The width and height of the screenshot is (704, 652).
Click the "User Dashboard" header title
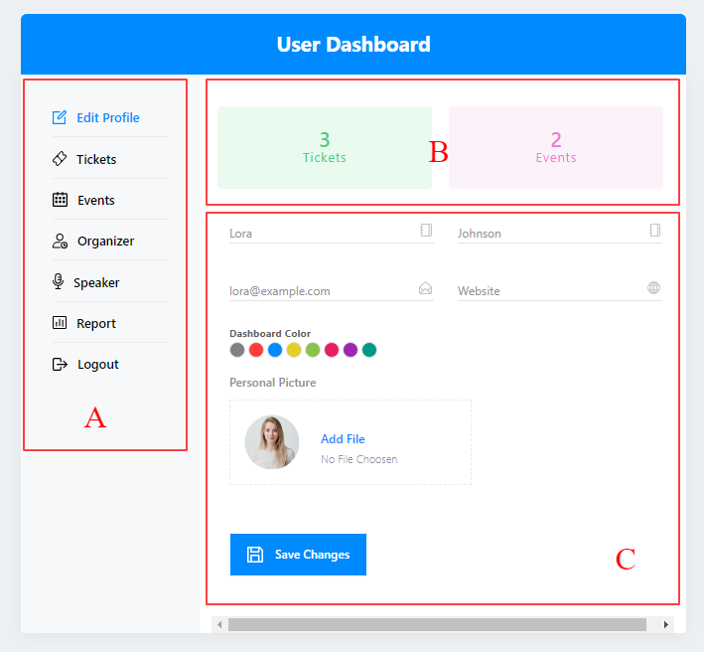pos(353,45)
